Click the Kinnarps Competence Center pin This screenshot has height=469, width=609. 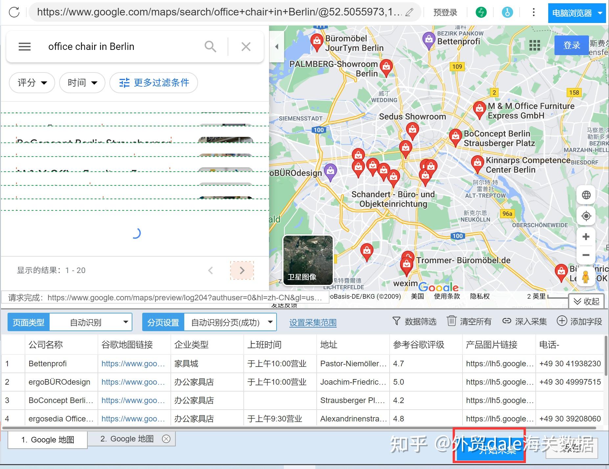pos(477,163)
